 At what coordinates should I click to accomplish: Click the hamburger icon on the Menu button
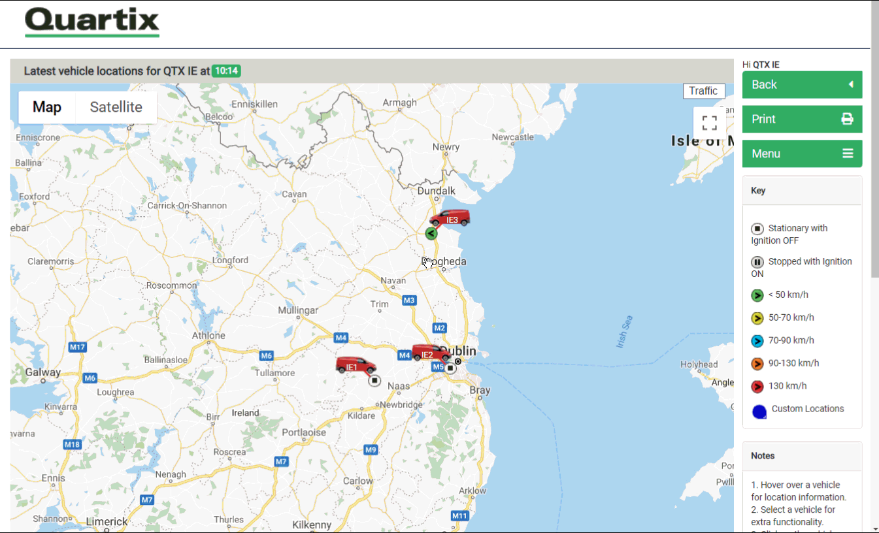coord(848,153)
